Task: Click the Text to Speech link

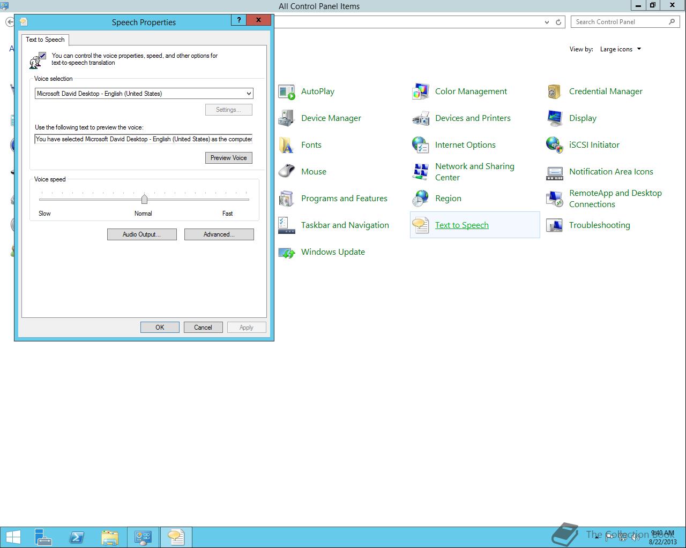Action: 462,225
